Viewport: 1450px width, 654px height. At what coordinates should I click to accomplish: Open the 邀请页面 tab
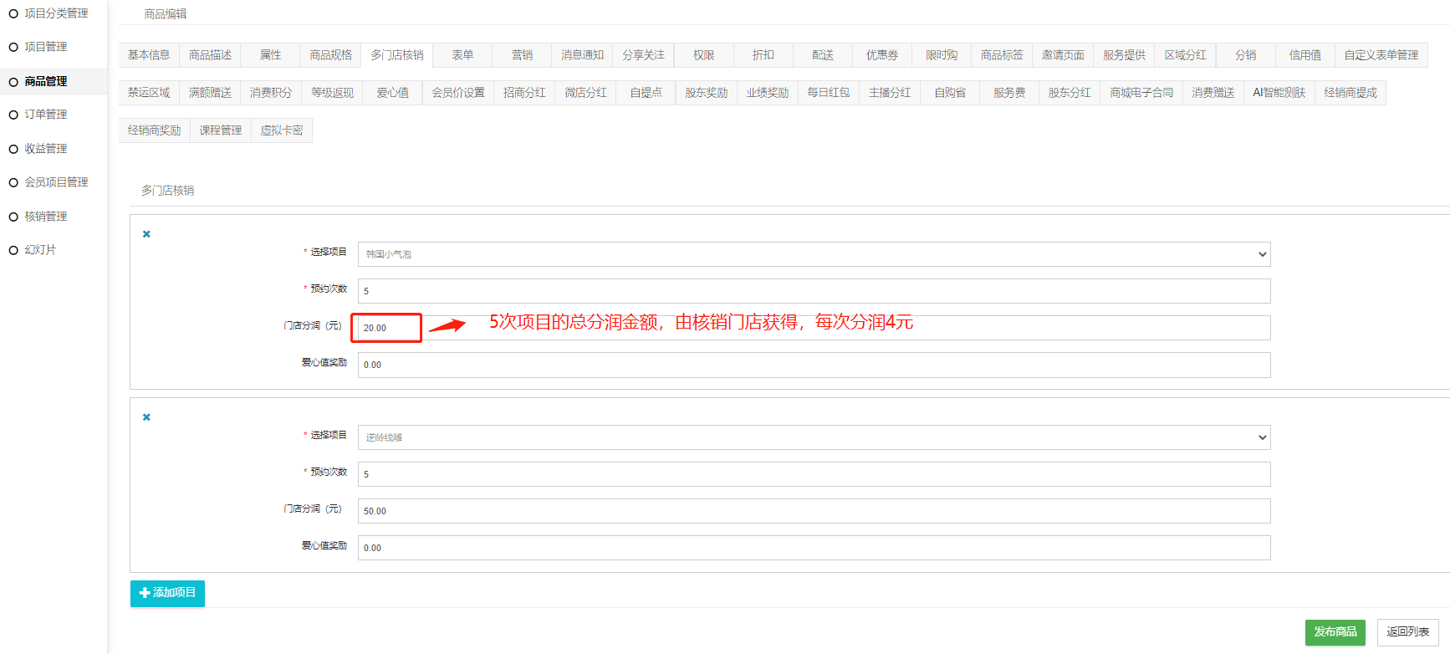click(x=1063, y=55)
